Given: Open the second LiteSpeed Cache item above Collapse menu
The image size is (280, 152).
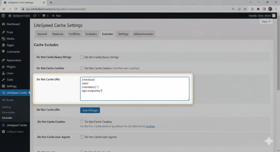Looking at the screenshot, I should click(15, 125).
